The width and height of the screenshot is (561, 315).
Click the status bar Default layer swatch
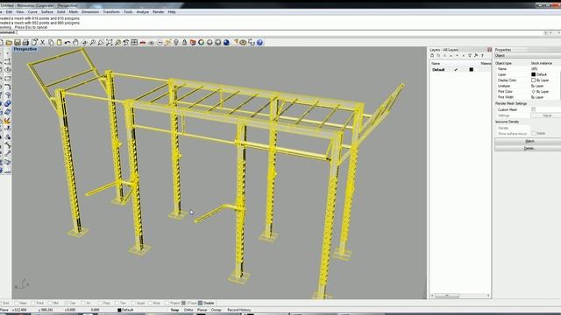click(119, 310)
